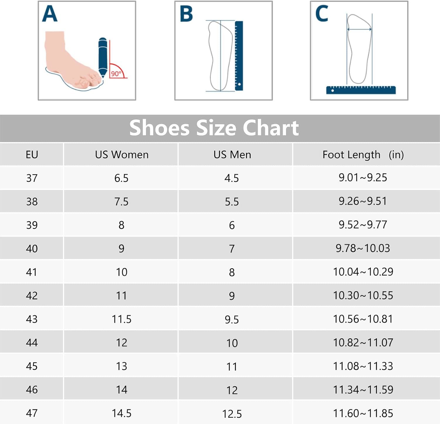Image resolution: width=440 pixels, height=424 pixels.
Task: Click the foot length ruler diagram B
Action: click(x=224, y=50)
